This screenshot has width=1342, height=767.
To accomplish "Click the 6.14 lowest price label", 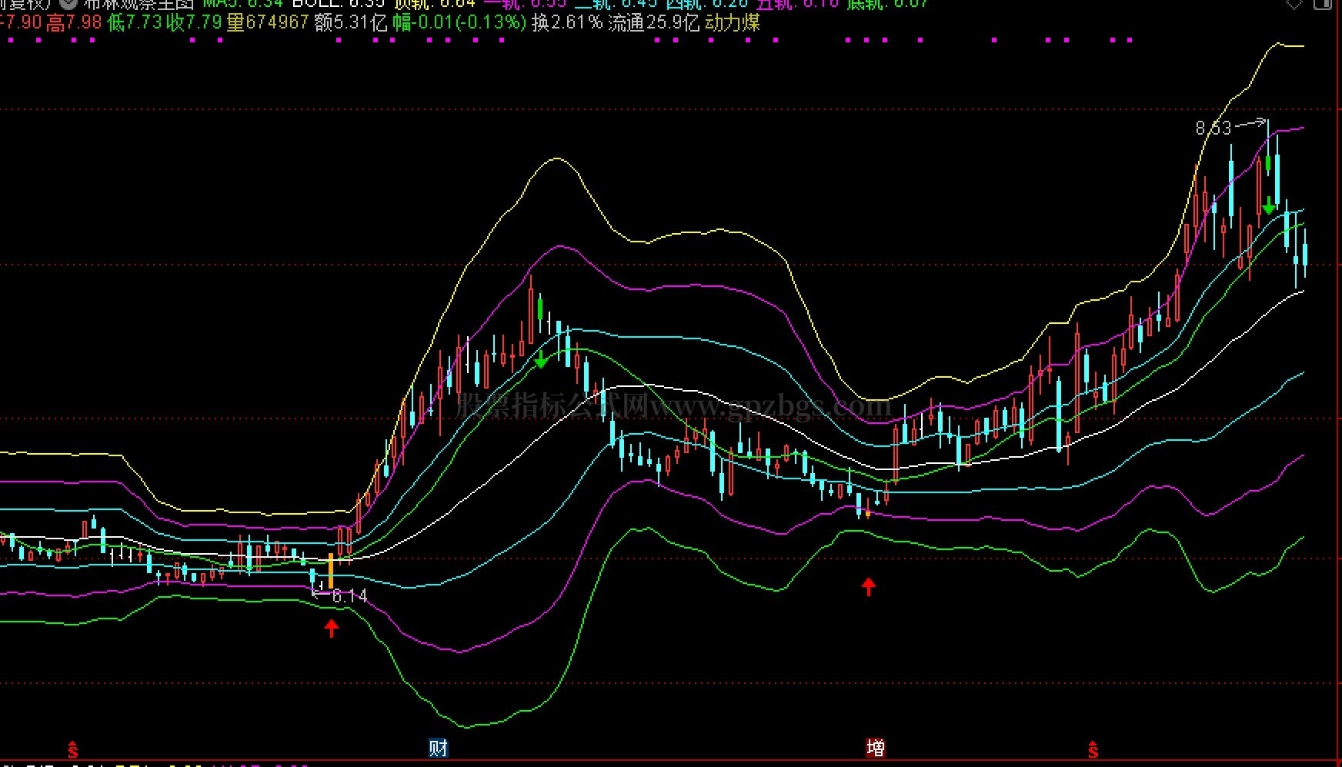I will click(x=349, y=595).
